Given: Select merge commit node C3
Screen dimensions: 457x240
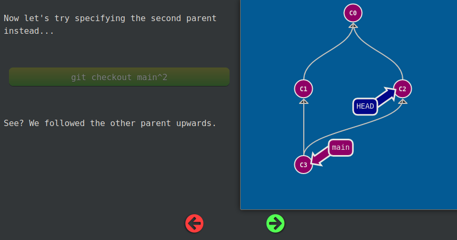Looking at the screenshot, I should pos(303,165).
